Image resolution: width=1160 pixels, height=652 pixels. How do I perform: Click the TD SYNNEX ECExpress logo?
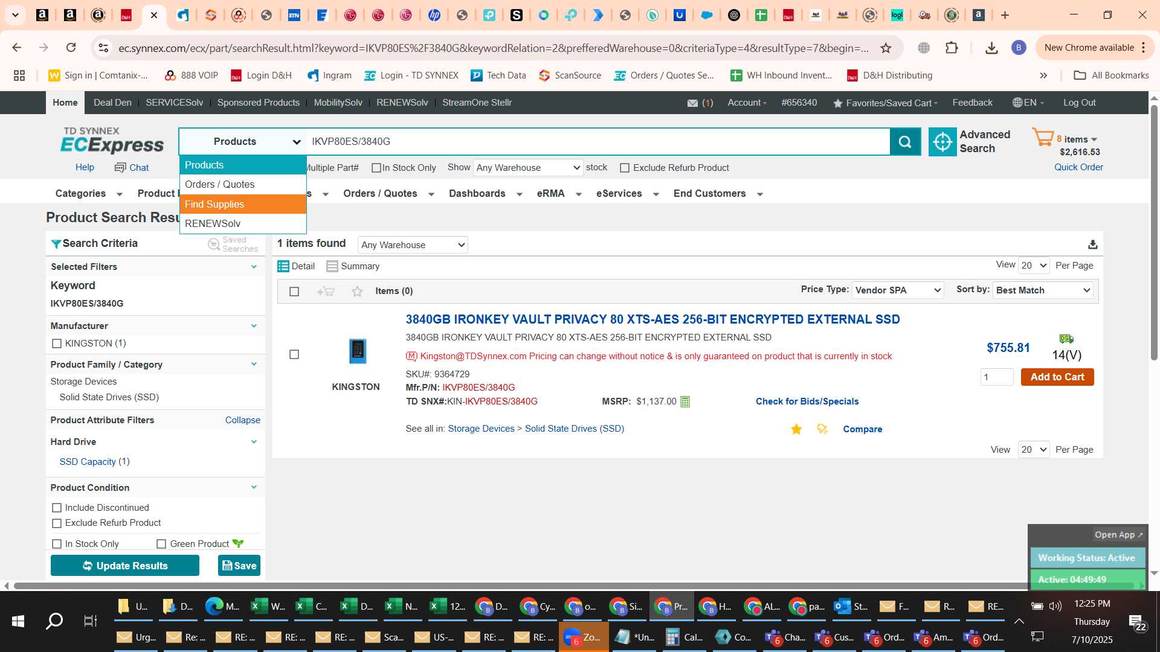tap(112, 140)
